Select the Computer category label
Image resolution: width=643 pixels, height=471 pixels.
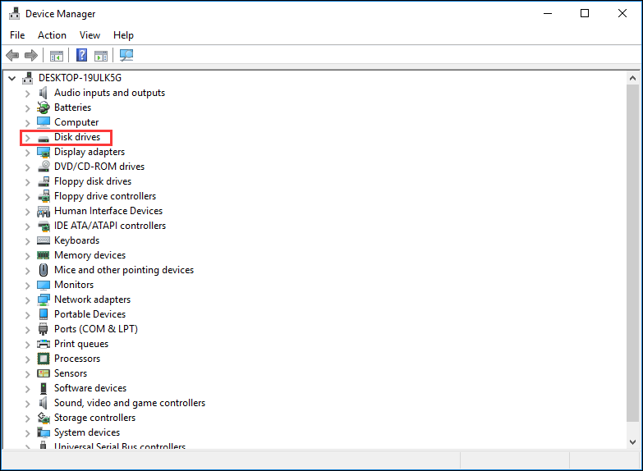point(76,122)
